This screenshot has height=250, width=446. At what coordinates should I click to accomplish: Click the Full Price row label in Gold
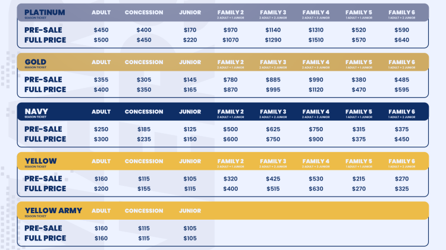[45, 90]
